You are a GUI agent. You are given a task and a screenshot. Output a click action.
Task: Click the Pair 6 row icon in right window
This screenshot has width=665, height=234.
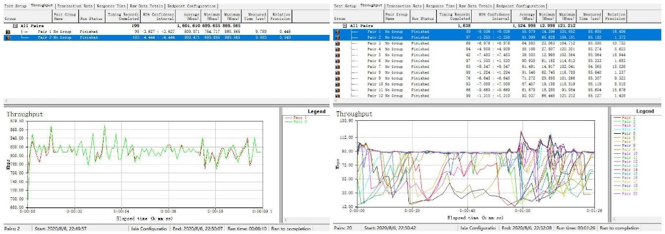coord(338,61)
